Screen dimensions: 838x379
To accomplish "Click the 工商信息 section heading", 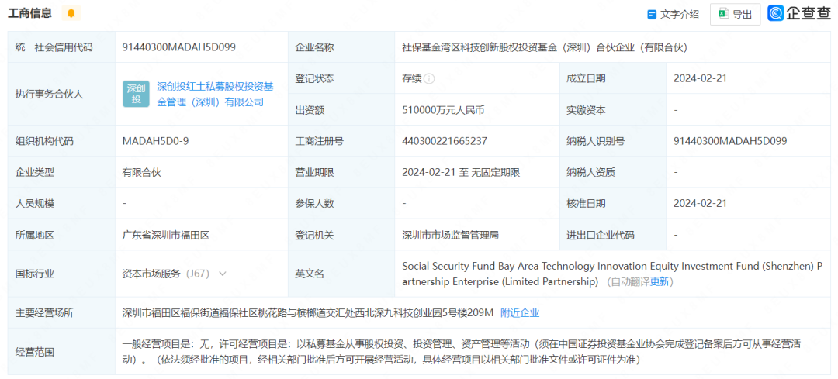I will coord(30,13).
